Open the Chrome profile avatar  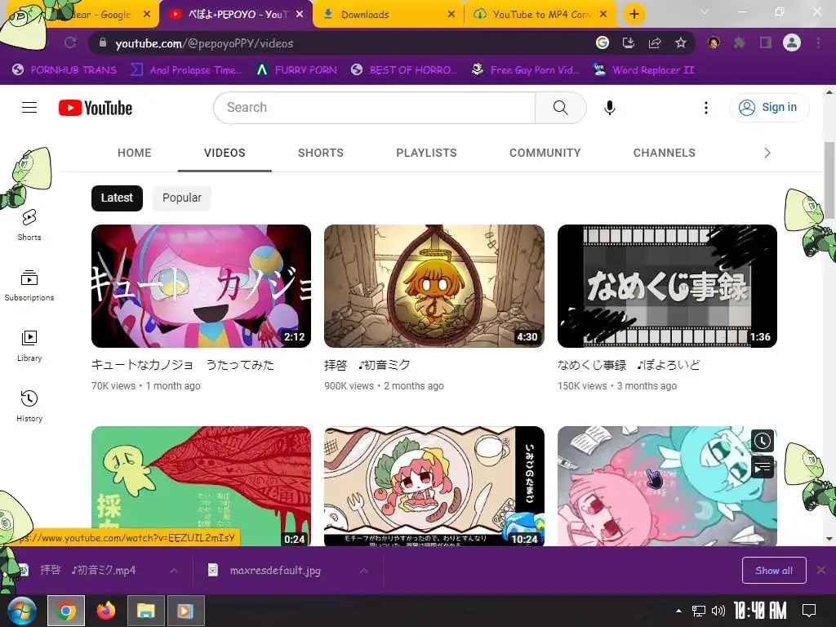[792, 42]
